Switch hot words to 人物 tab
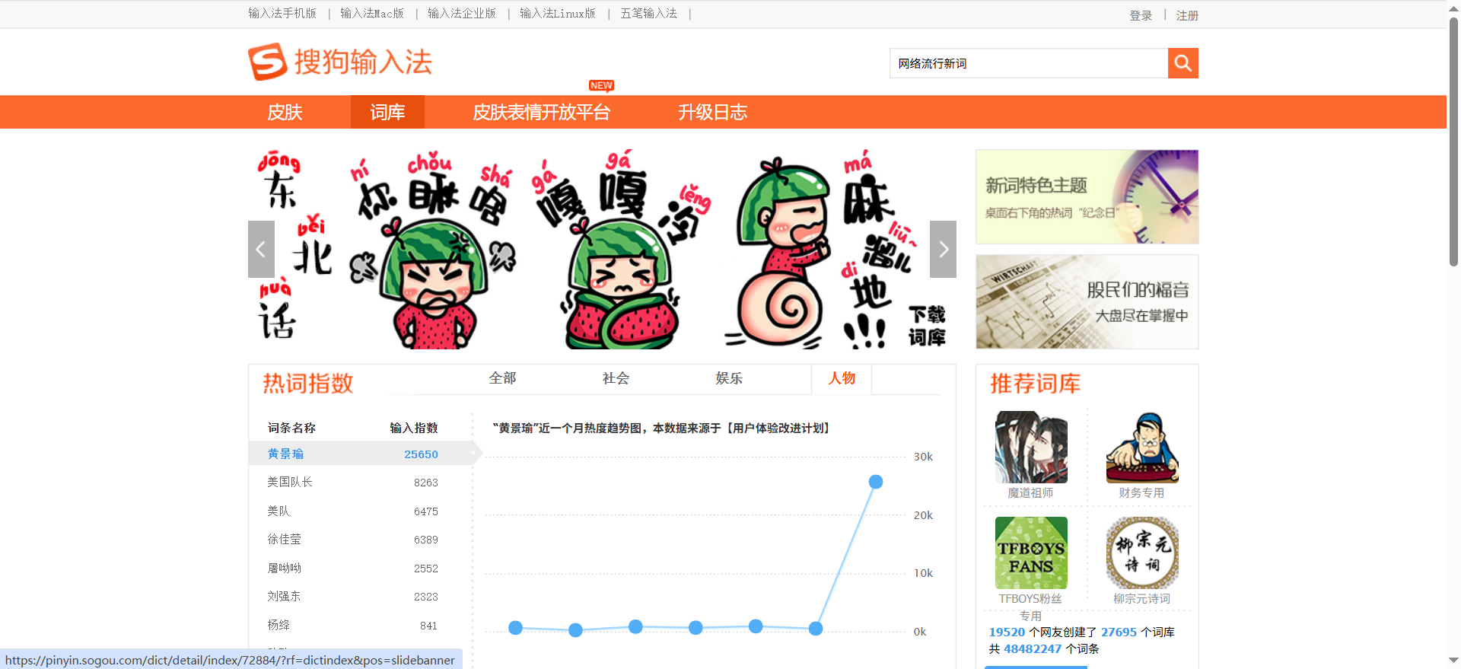This screenshot has width=1461, height=669. (842, 378)
